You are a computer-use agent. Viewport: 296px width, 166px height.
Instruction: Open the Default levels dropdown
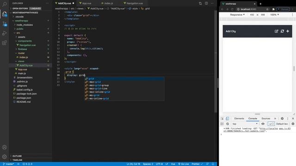(282, 124)
